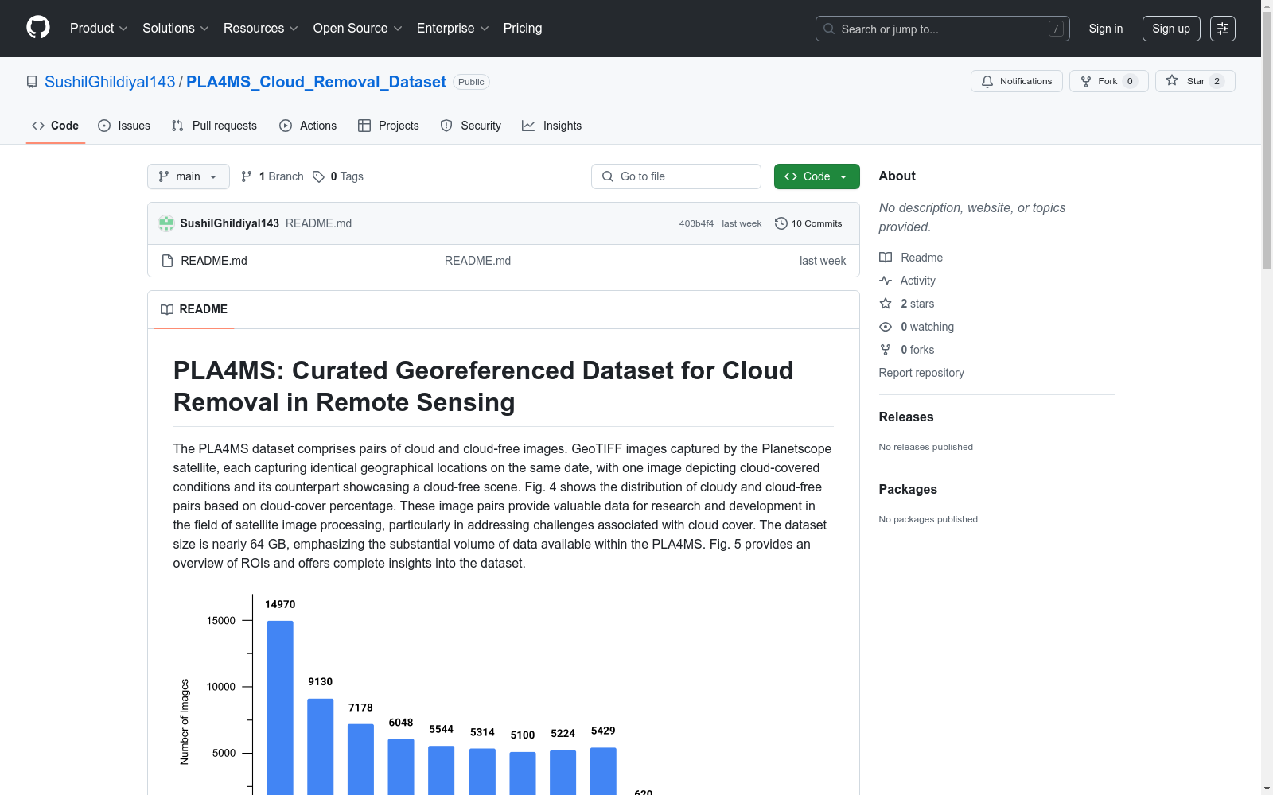
Task: Click the Report repository link
Action: click(x=921, y=373)
